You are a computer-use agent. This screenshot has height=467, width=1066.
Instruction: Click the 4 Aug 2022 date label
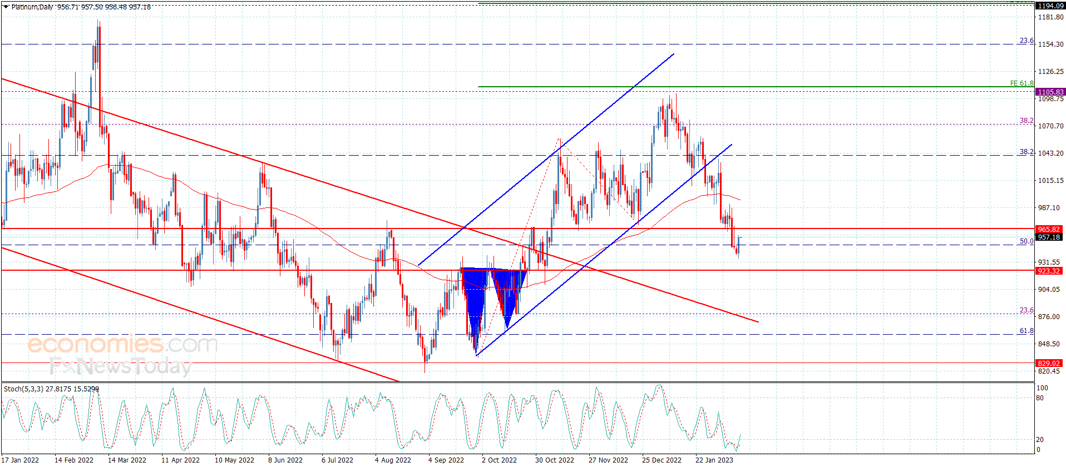tap(393, 460)
